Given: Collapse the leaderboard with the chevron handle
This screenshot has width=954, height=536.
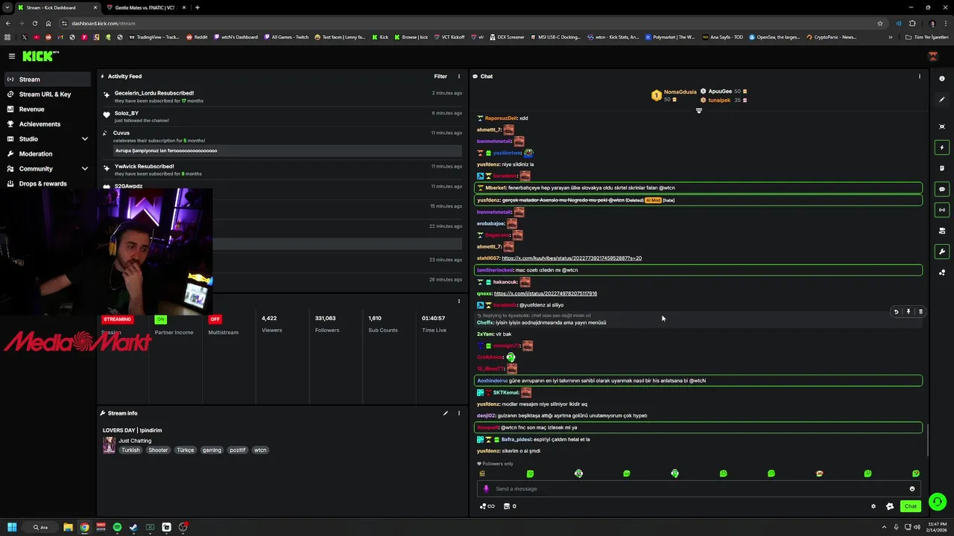Looking at the screenshot, I should 698,111.
